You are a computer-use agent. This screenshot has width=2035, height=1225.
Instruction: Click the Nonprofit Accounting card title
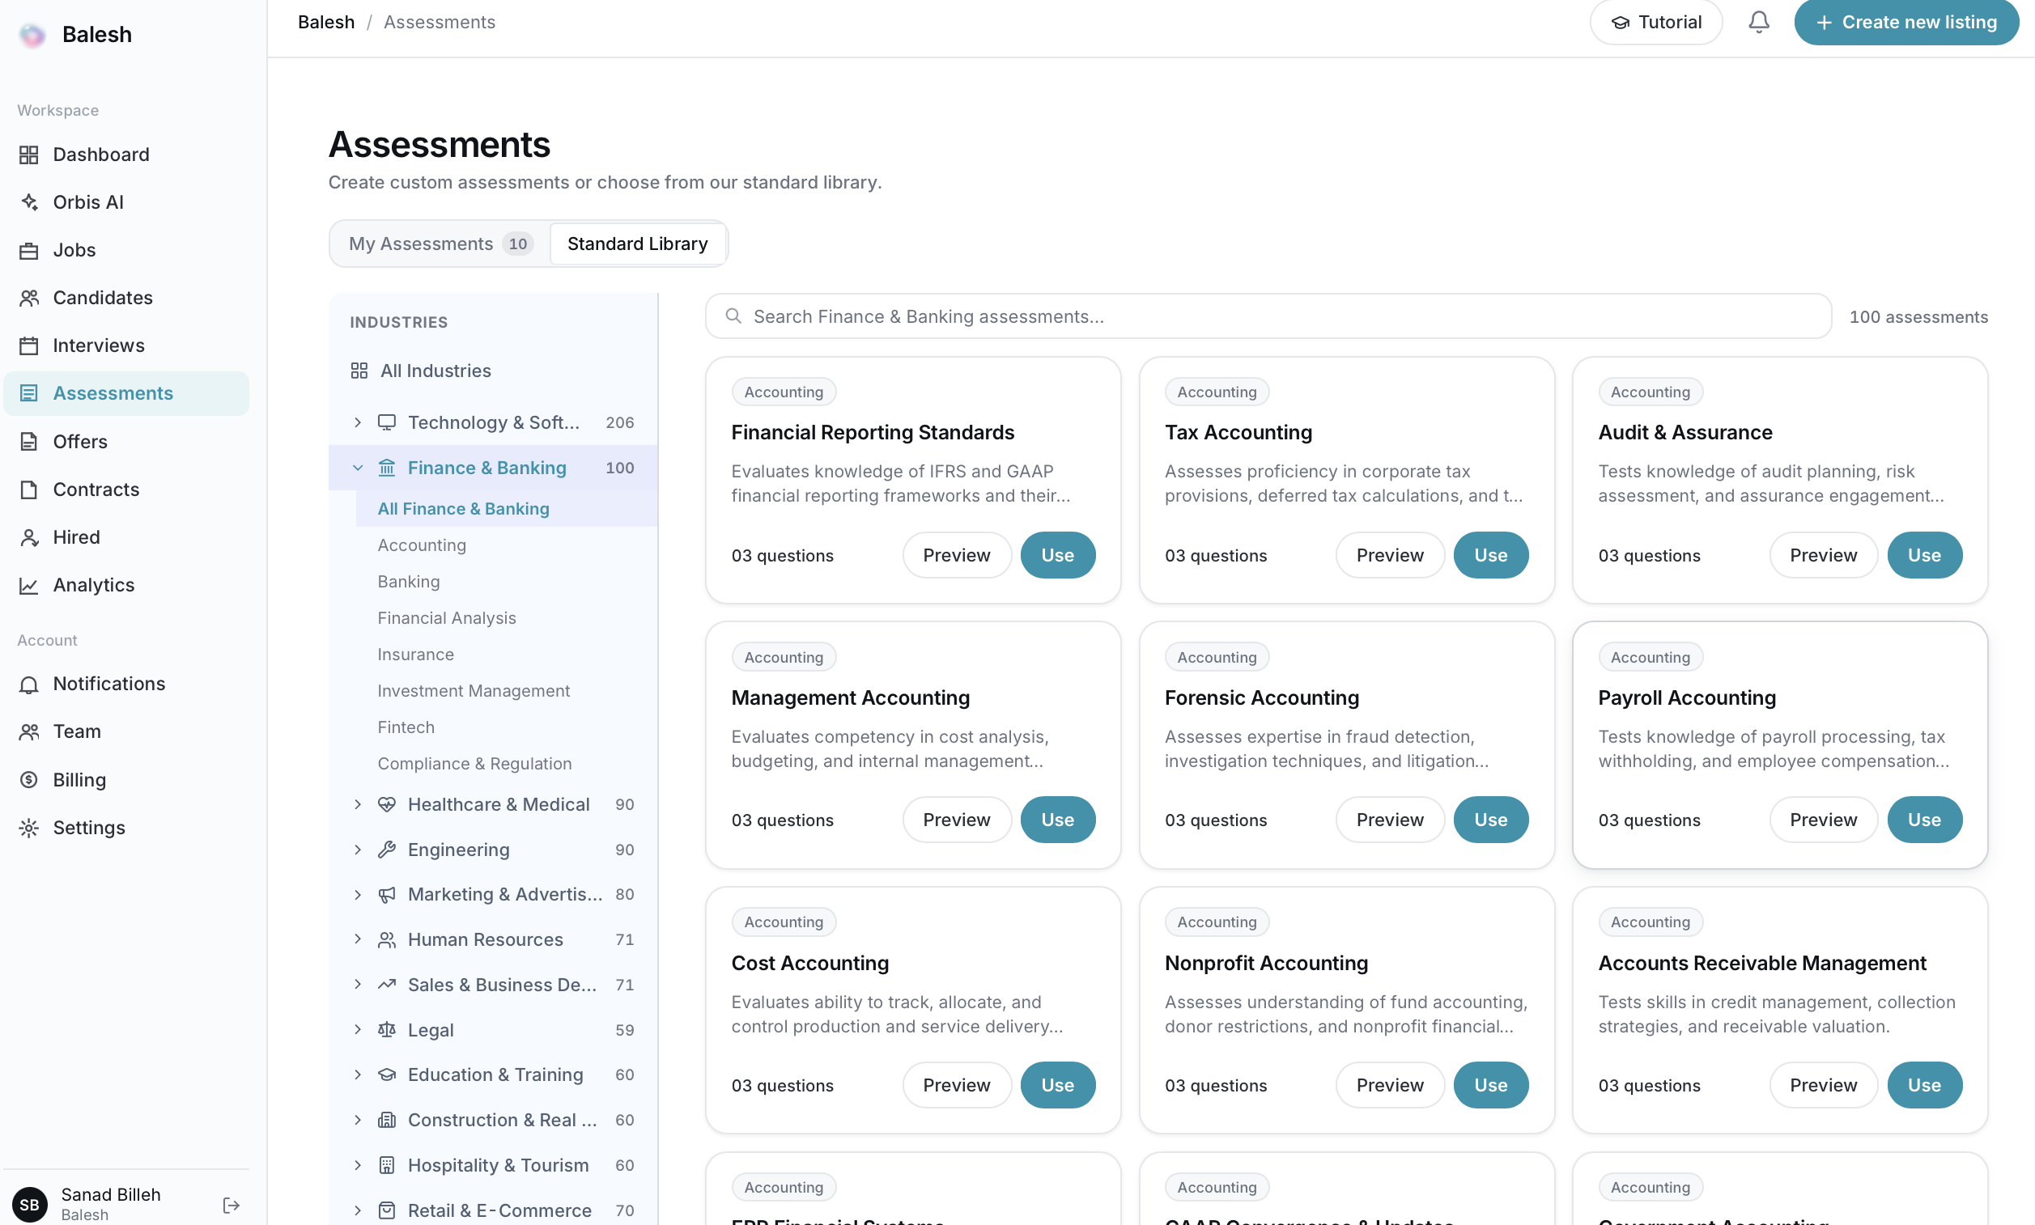[1266, 964]
